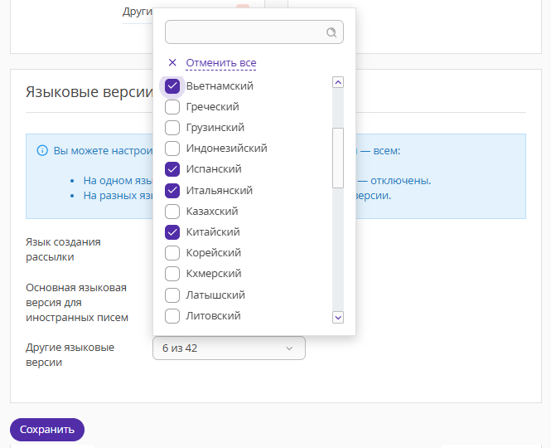Click the scroll up arrow in list
The image size is (551, 448).
tap(337, 82)
